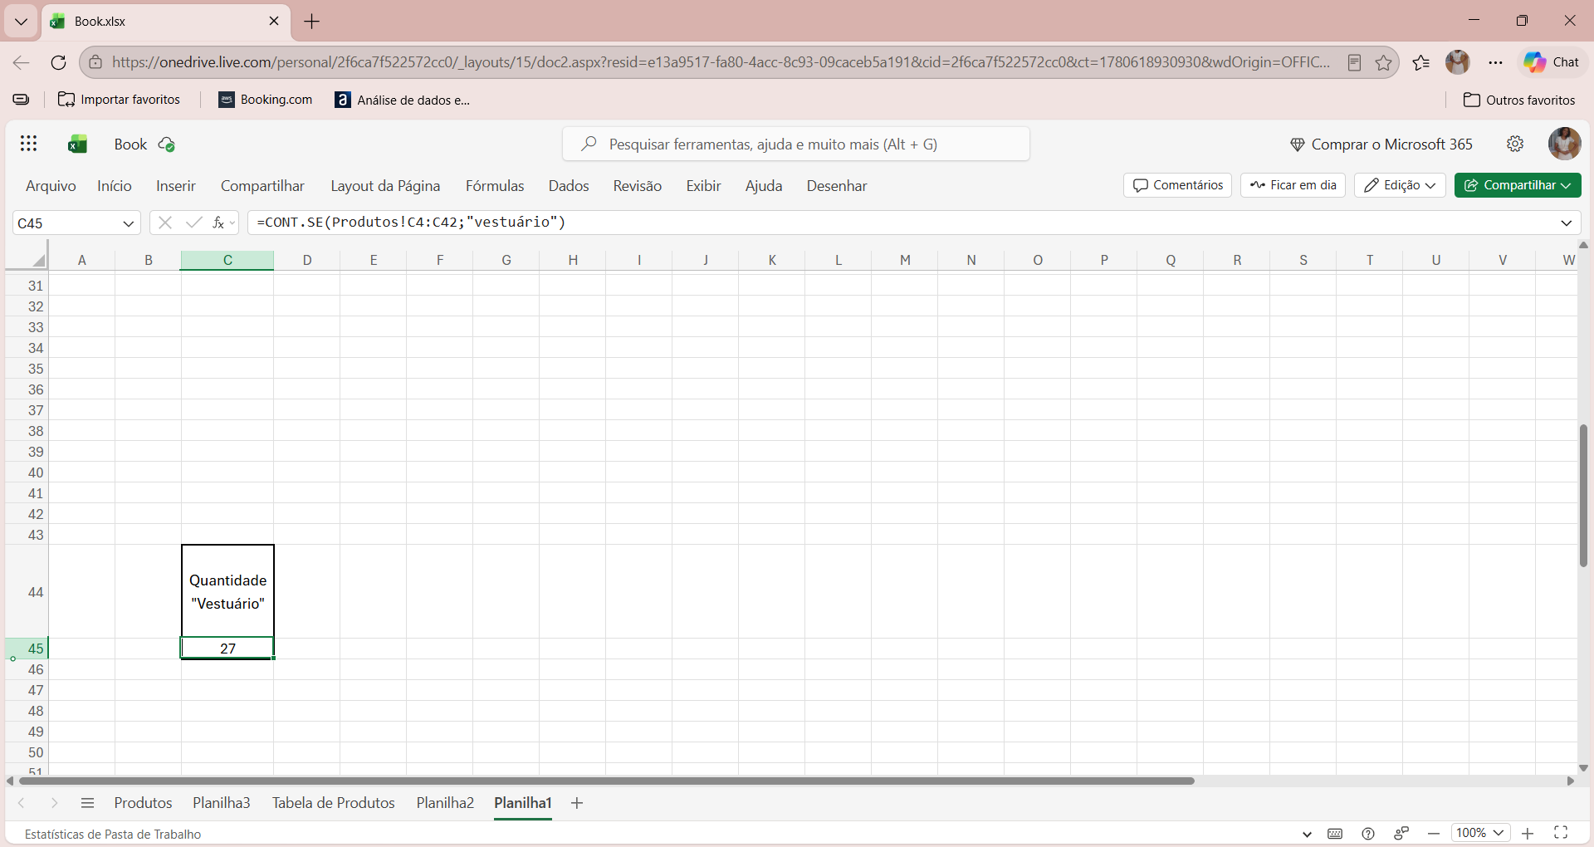Expand status bar options chevron
The height and width of the screenshot is (847, 1594).
coord(1307,834)
